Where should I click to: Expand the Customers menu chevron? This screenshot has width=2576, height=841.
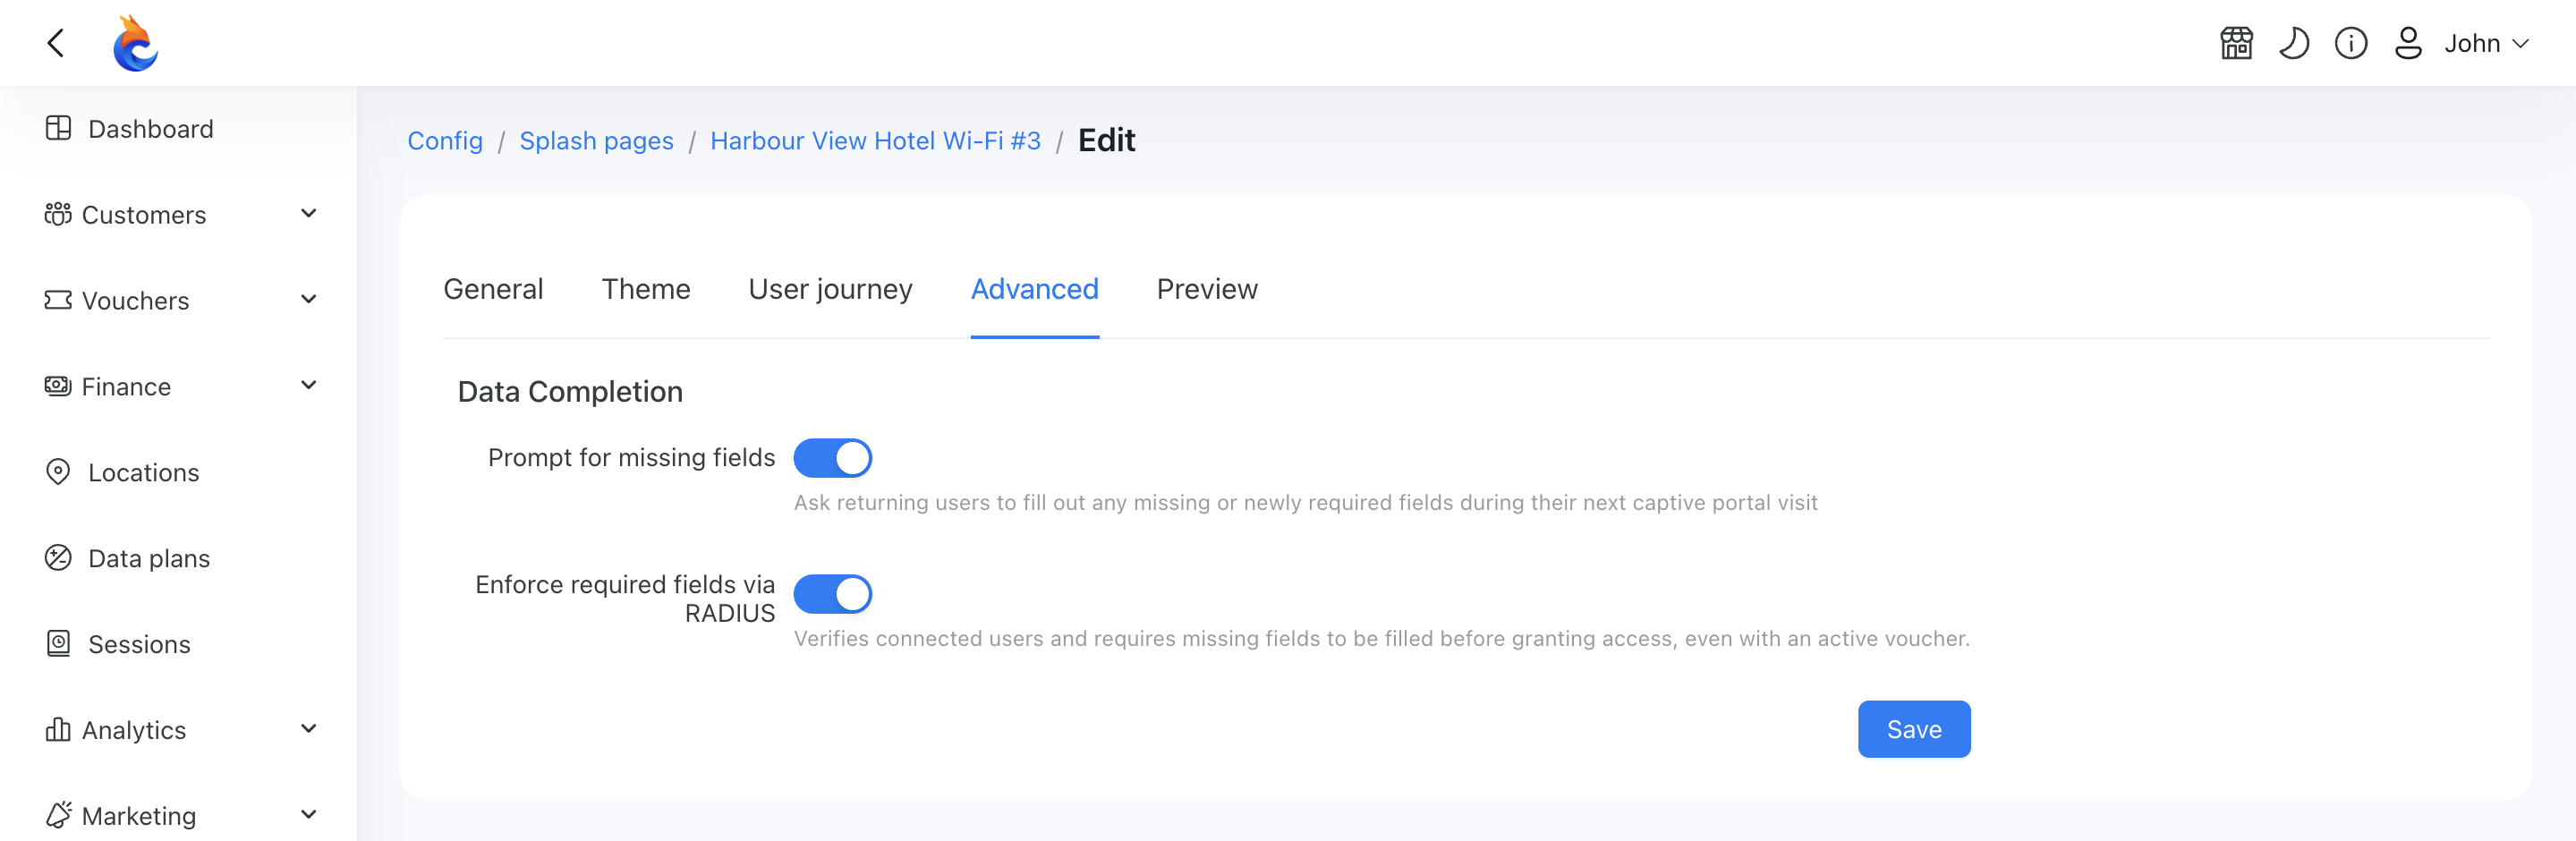309,213
